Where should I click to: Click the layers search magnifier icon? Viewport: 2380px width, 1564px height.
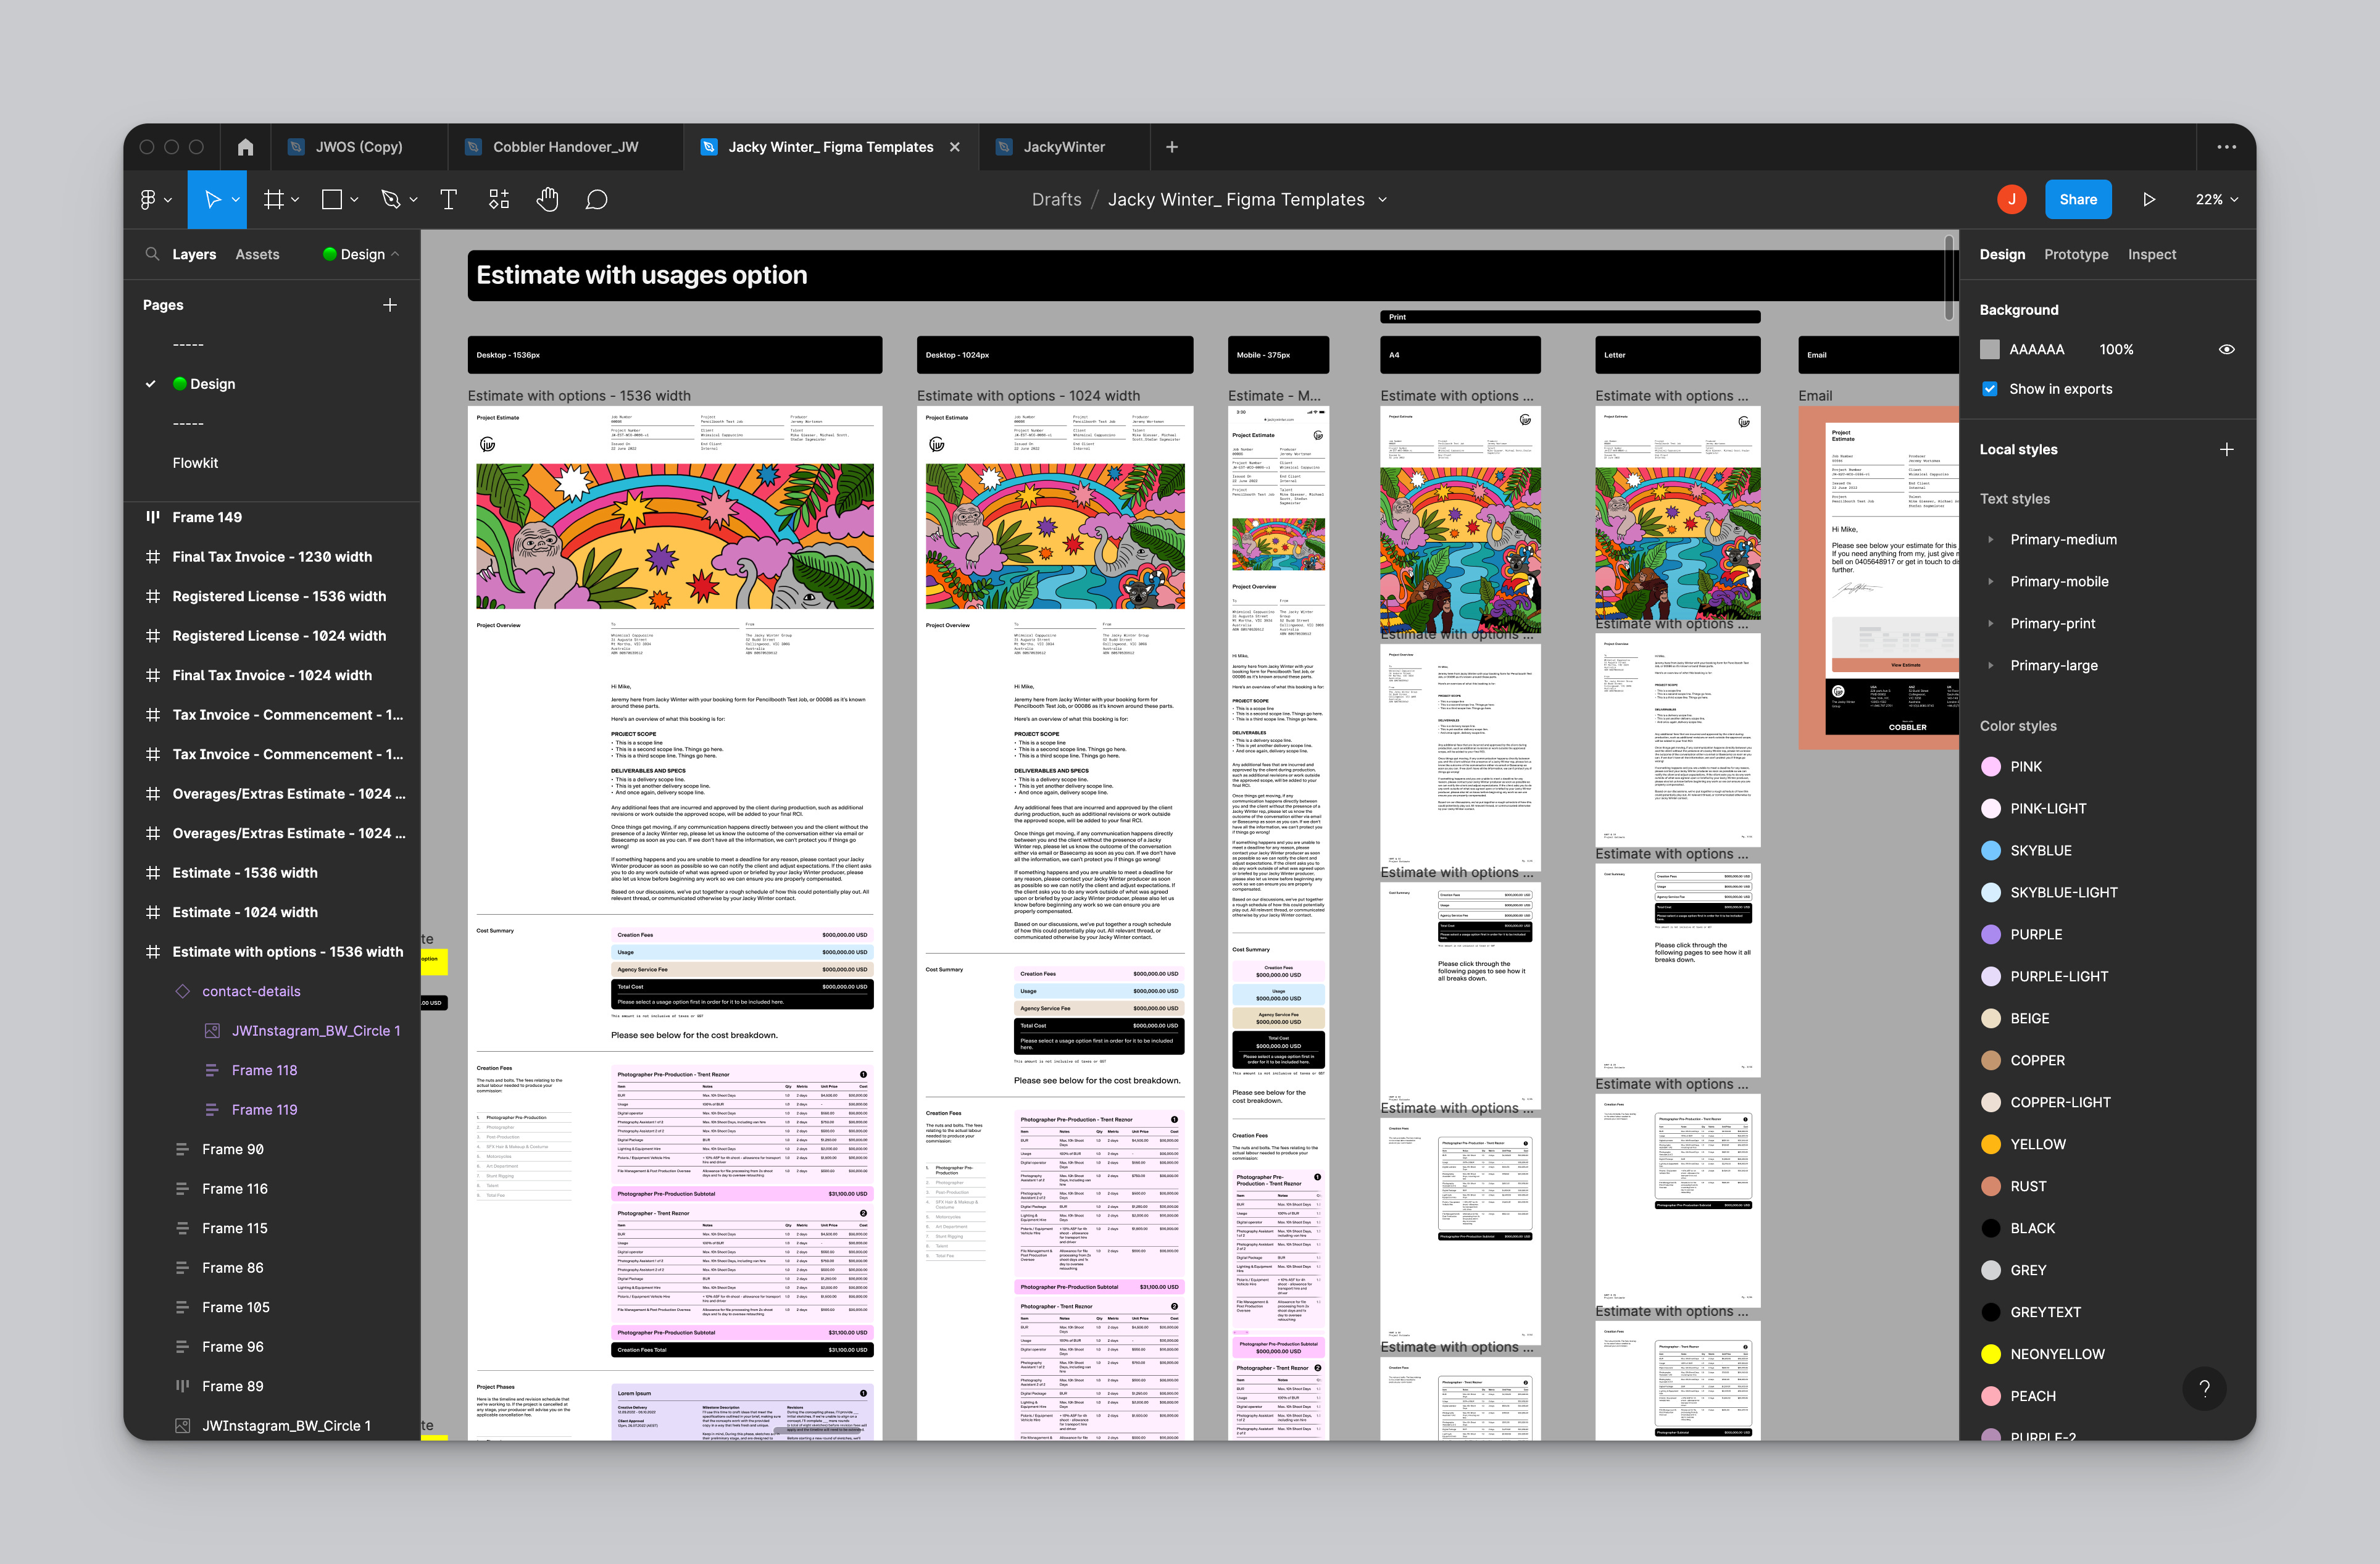(152, 254)
